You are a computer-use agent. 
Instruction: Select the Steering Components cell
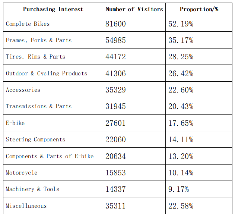(35, 140)
